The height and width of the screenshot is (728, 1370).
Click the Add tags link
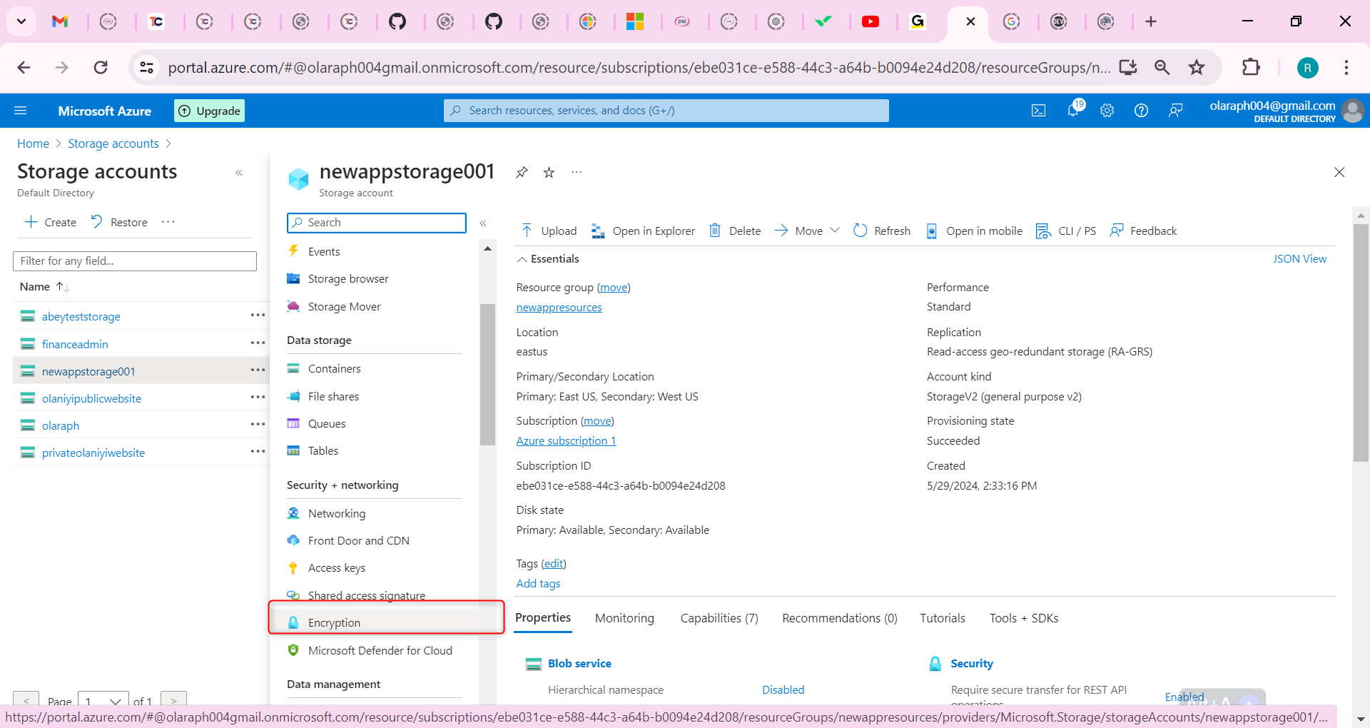538,584
